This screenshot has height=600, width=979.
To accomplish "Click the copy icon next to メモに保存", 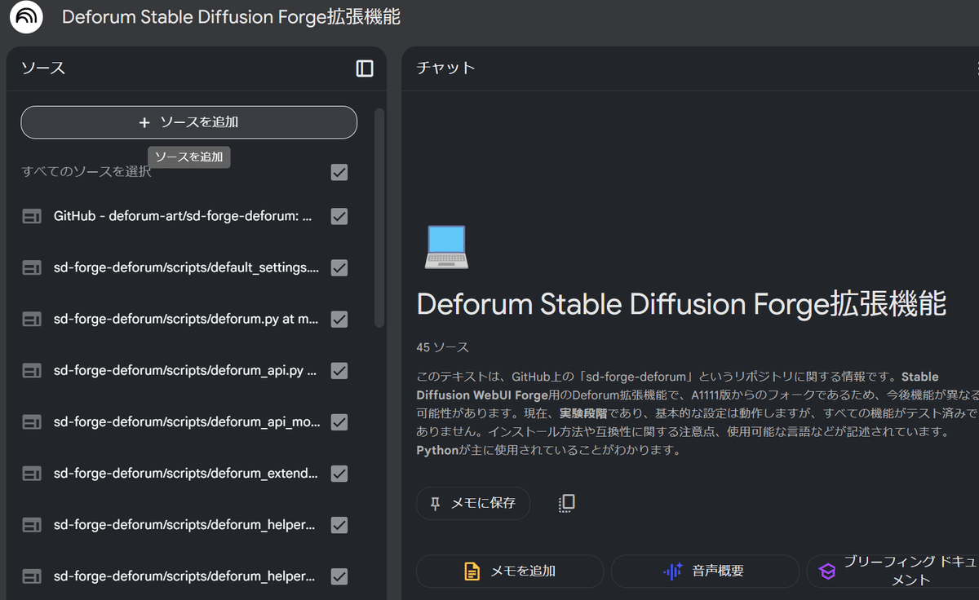I will (566, 503).
